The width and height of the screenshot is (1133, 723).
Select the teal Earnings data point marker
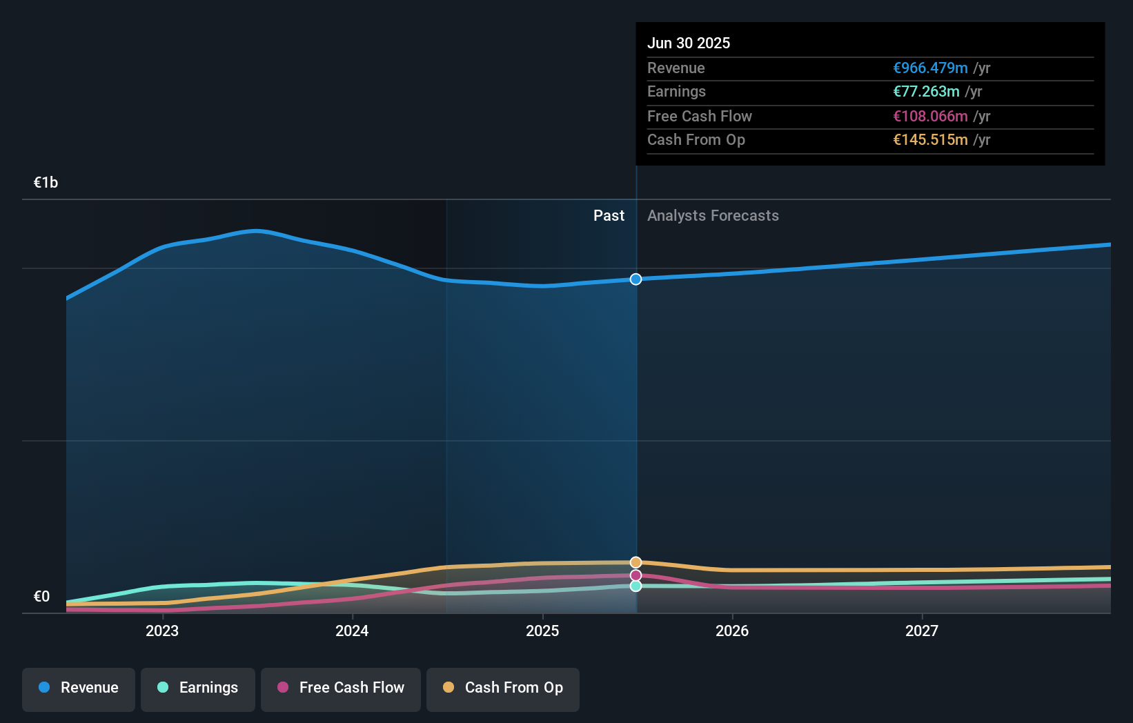click(x=636, y=586)
